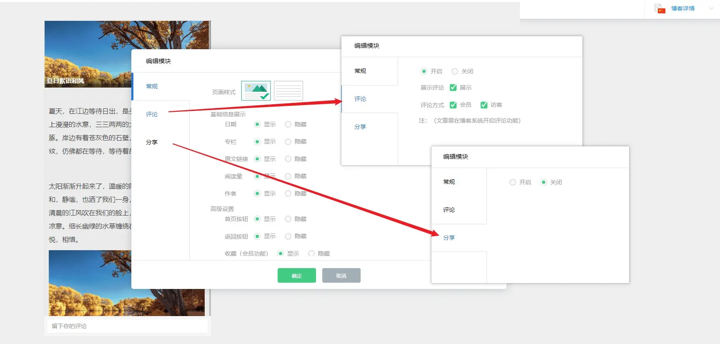Hide the 原文链接 field via its 隐藏 radio
The image size is (720, 344).
pos(288,159)
